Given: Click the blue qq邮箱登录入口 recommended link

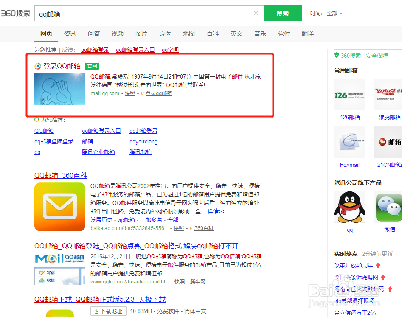Looking at the screenshot, I should point(101,131).
